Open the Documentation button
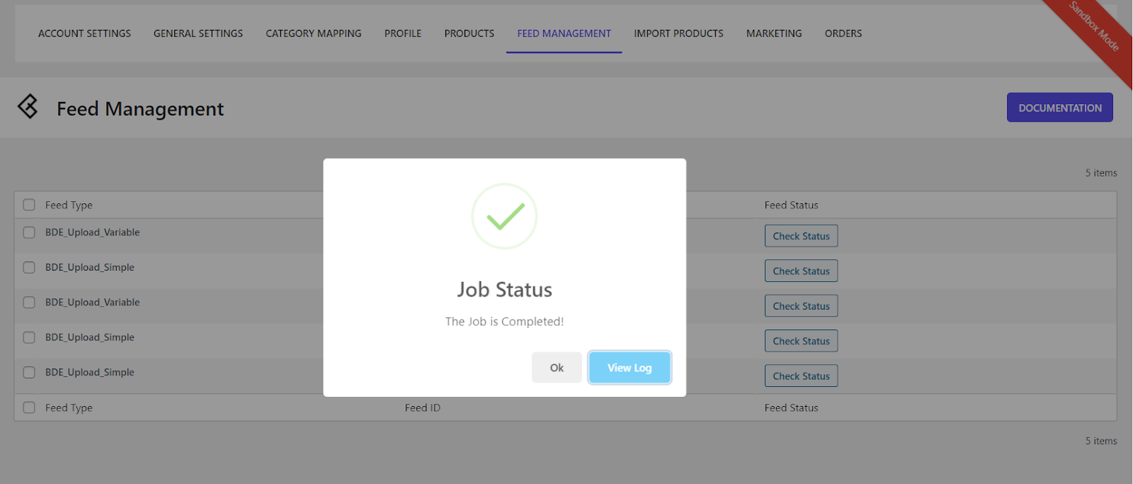The height and width of the screenshot is (484, 1133). 1060,108
